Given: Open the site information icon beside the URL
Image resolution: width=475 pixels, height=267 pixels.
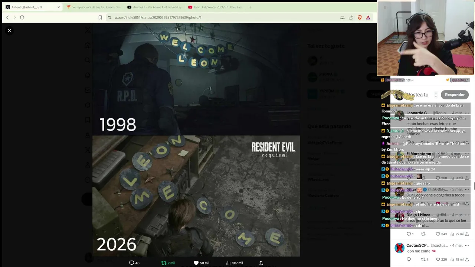Looking at the screenshot, I should (x=109, y=17).
